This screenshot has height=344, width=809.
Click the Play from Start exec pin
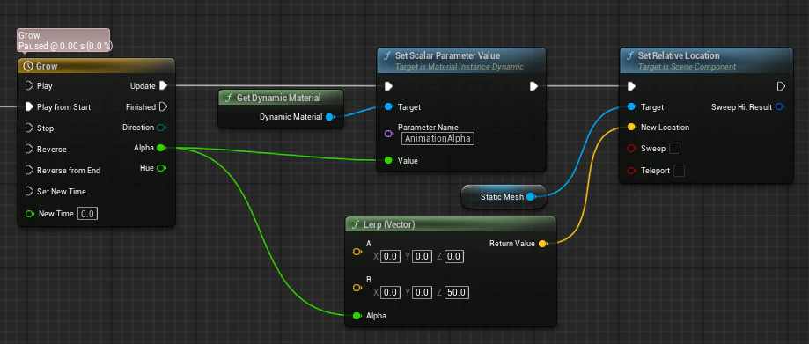click(x=29, y=106)
